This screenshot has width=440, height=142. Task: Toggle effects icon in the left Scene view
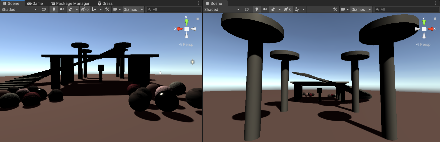point(70,9)
